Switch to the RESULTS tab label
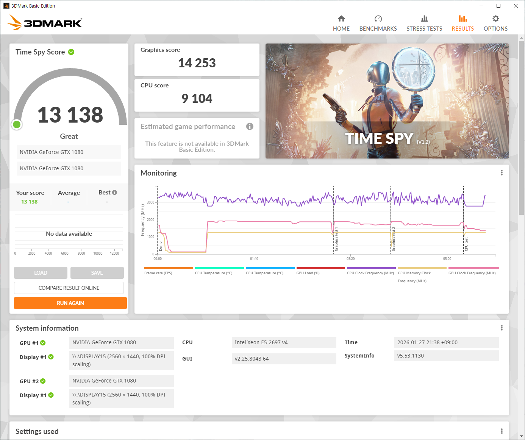Viewport: 525px width, 440px height. point(463,29)
